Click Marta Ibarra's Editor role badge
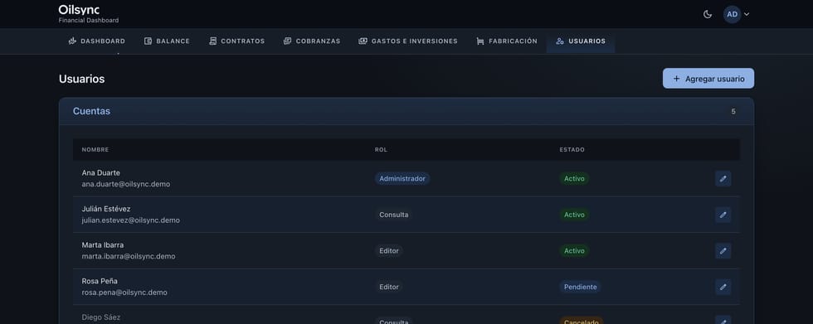 click(x=389, y=251)
